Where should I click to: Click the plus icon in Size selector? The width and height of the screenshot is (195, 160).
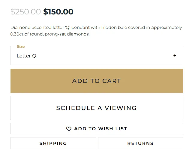(175, 56)
